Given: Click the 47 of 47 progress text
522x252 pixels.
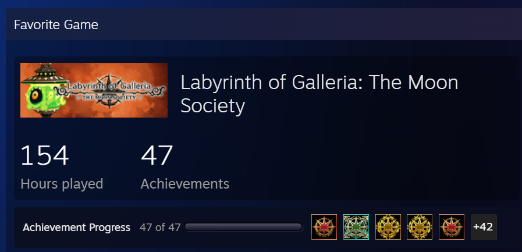Looking at the screenshot, I should [x=160, y=228].
